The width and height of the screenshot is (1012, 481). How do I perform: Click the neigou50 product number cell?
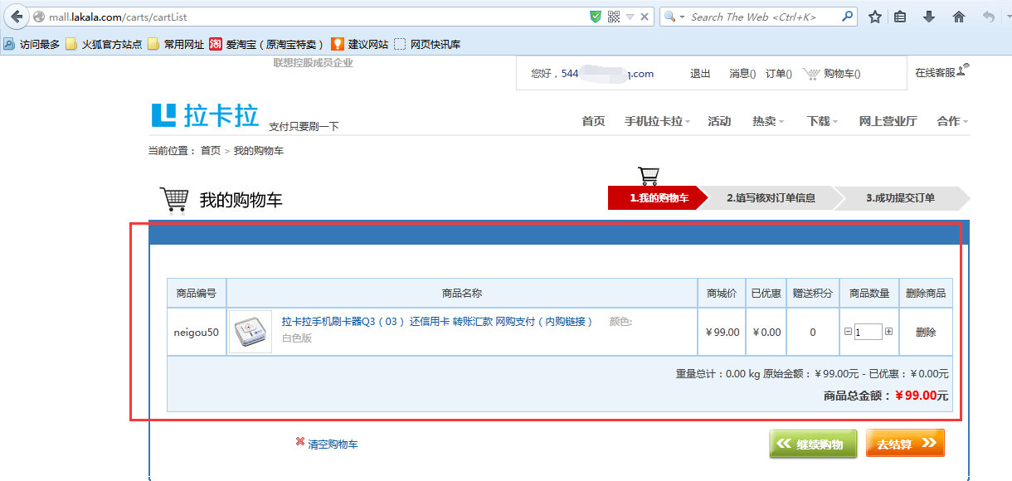click(197, 333)
